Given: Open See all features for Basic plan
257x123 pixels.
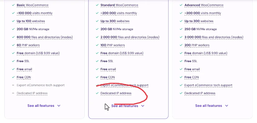Looking at the screenshot, I should click(x=41, y=106).
